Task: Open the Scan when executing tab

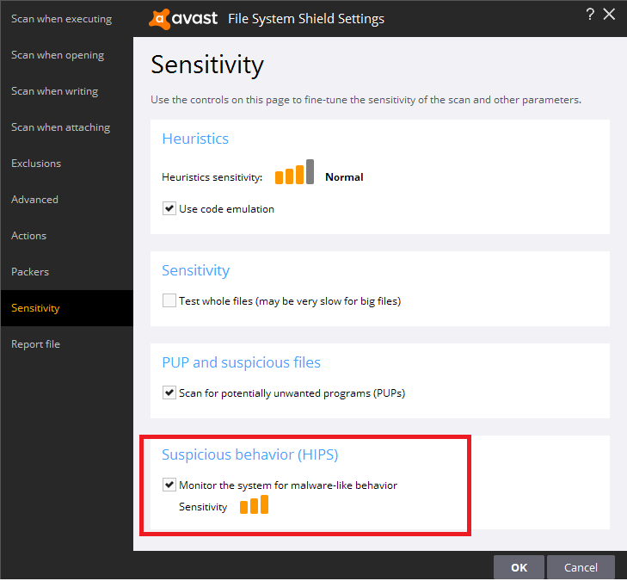Action: [x=61, y=19]
